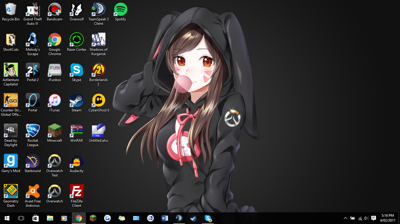Select the Portal 2 desktop shortcut
This screenshot has width=400, height=224.
coord(33,73)
